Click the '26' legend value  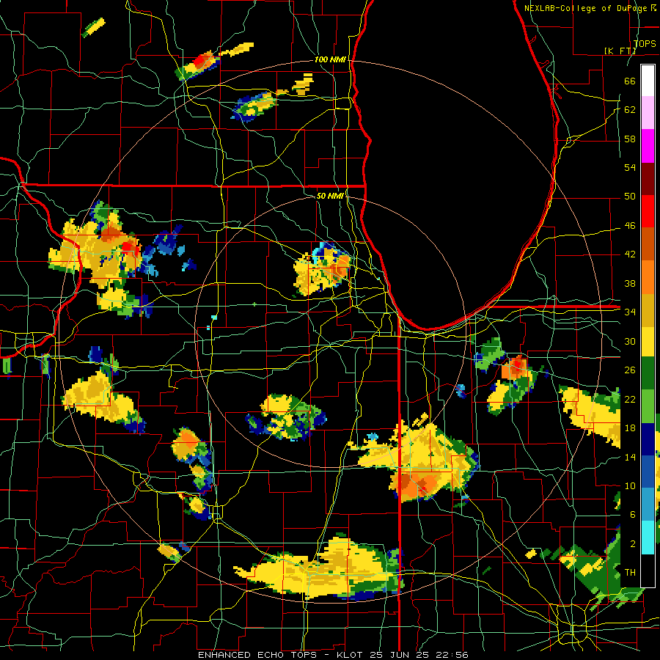pos(630,370)
